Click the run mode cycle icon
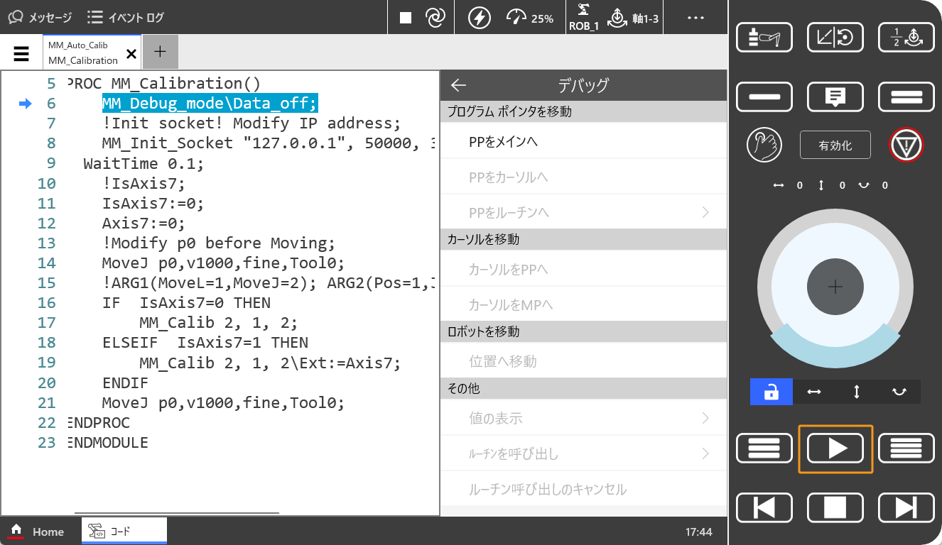 (435, 18)
